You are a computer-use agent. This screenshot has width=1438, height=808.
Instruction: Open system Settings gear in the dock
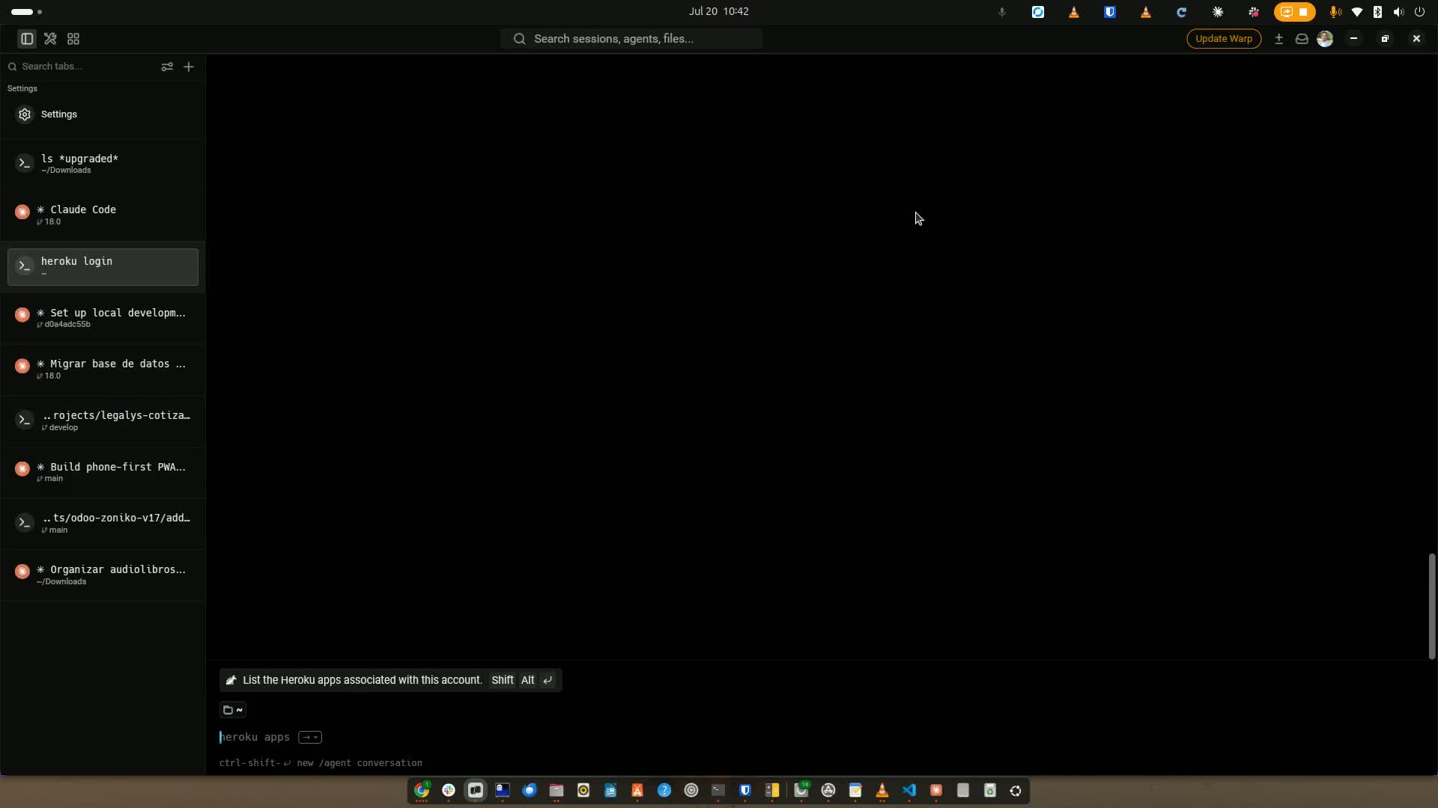(691, 791)
